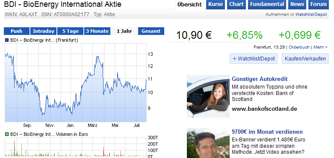This screenshot has height=158, width=334.
Task: Click the Kaufen/Verkaufen button
Action: click(305, 58)
